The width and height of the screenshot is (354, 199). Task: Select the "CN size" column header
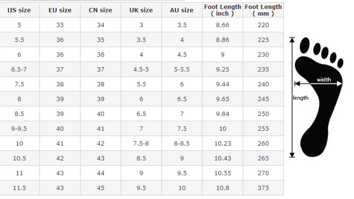100,10
